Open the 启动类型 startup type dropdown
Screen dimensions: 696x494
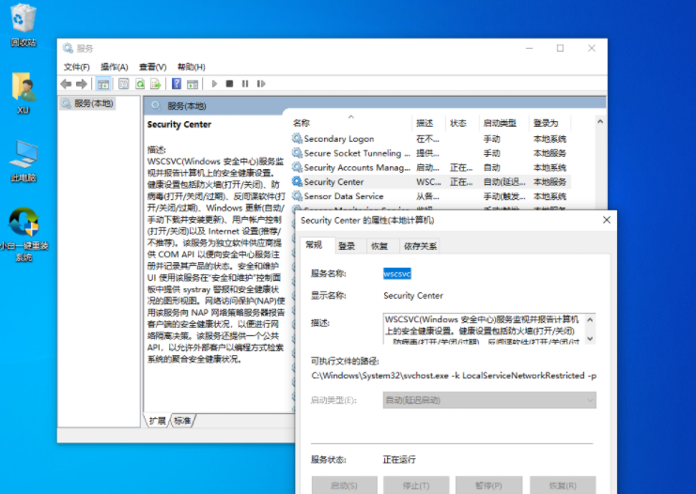489,400
